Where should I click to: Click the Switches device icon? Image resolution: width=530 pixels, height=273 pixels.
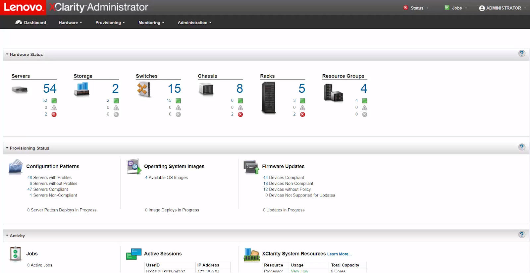144,89
